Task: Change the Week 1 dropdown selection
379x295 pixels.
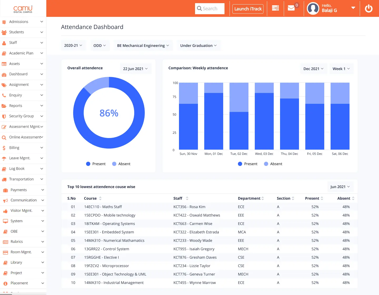Action: (341, 69)
